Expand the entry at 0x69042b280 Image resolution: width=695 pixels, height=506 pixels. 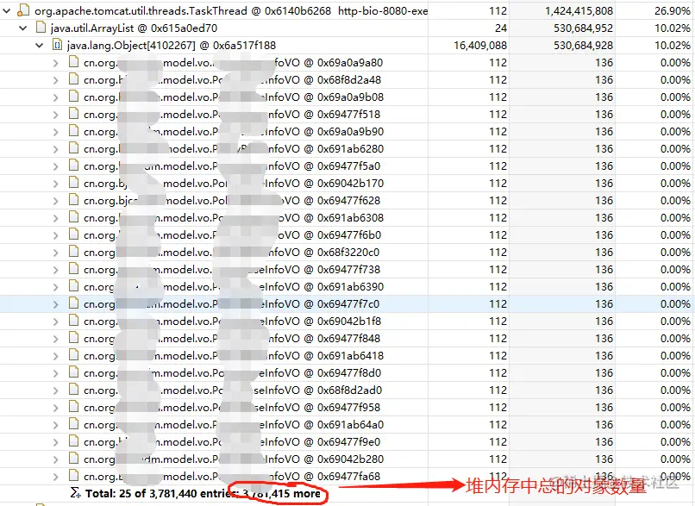pos(56,460)
